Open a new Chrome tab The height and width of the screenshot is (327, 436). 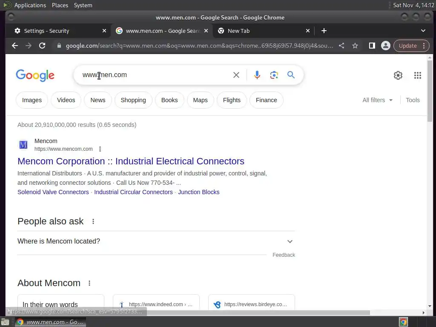tap(324, 31)
